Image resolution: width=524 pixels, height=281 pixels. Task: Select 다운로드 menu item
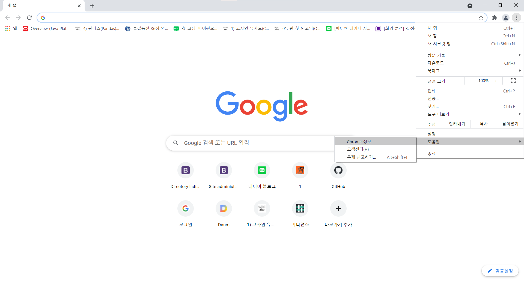(469, 63)
